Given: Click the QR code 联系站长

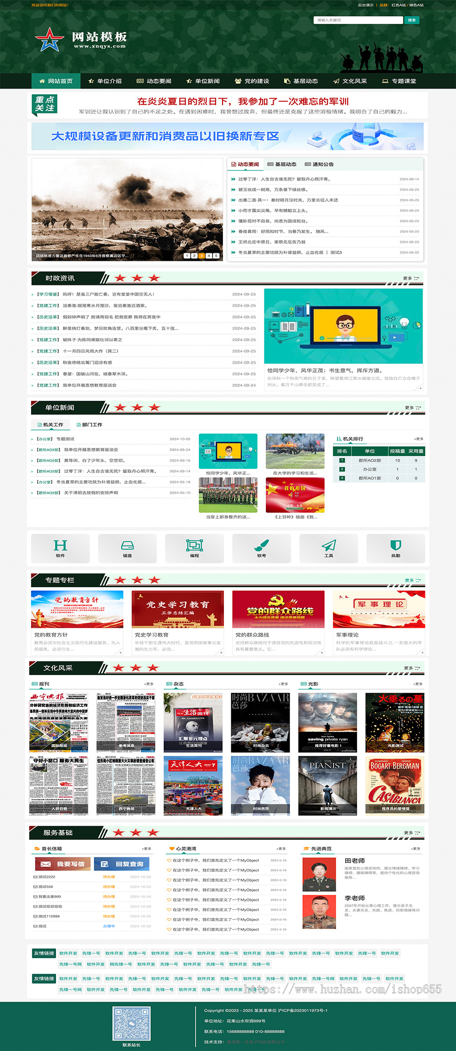Looking at the screenshot, I should 131,1024.
